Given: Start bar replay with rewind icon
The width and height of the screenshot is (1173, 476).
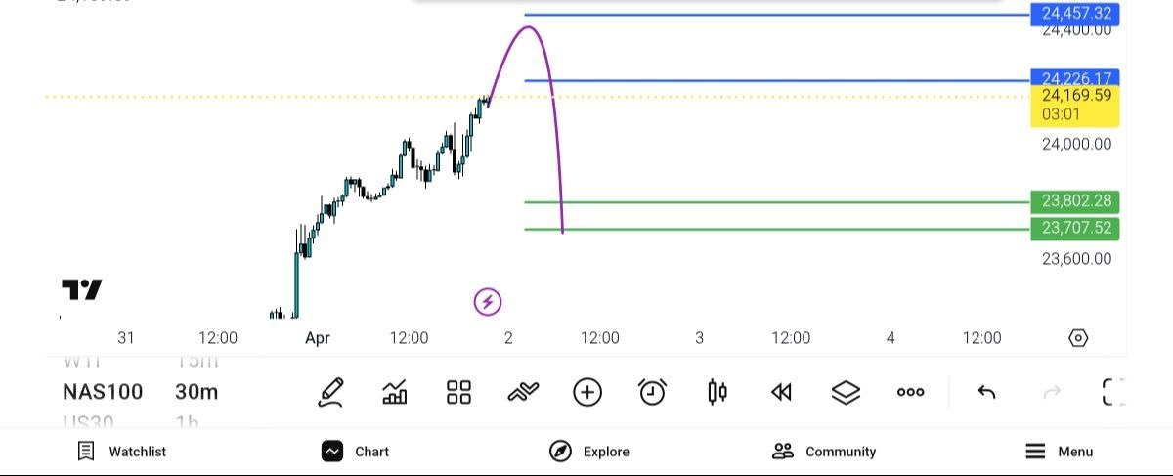Looking at the screenshot, I should (780, 392).
